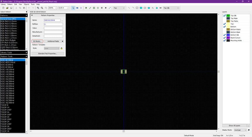
Task: Open a library file with folder icon
Action: (x=7, y=8)
